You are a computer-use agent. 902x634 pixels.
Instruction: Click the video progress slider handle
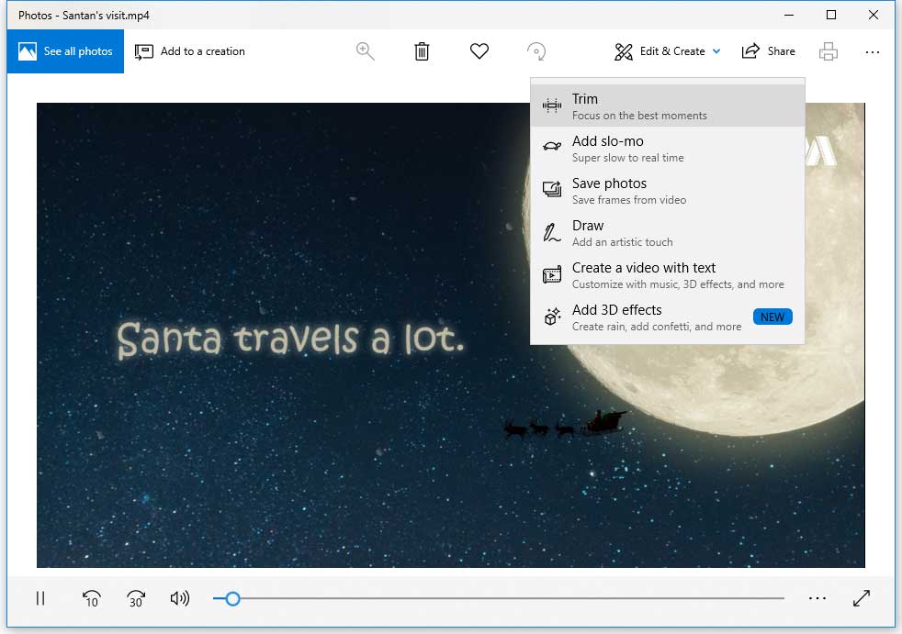232,598
